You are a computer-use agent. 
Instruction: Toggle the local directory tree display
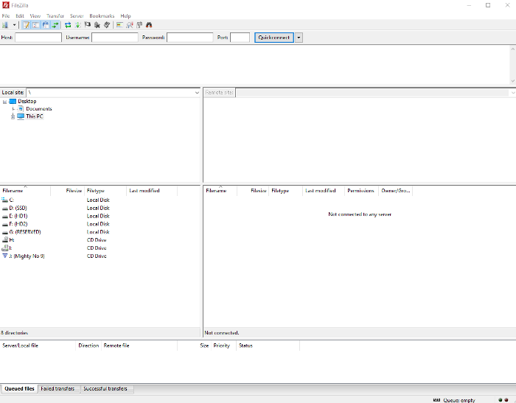click(36, 25)
